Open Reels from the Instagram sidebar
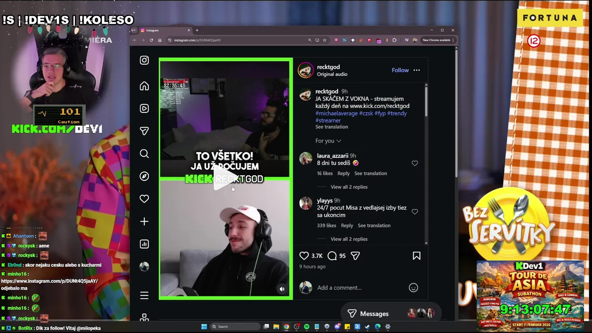592x333 pixels. [144, 109]
